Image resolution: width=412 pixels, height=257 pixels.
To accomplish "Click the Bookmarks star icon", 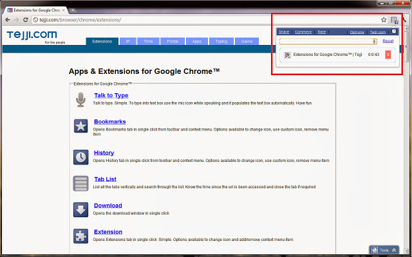I will (x=80, y=126).
